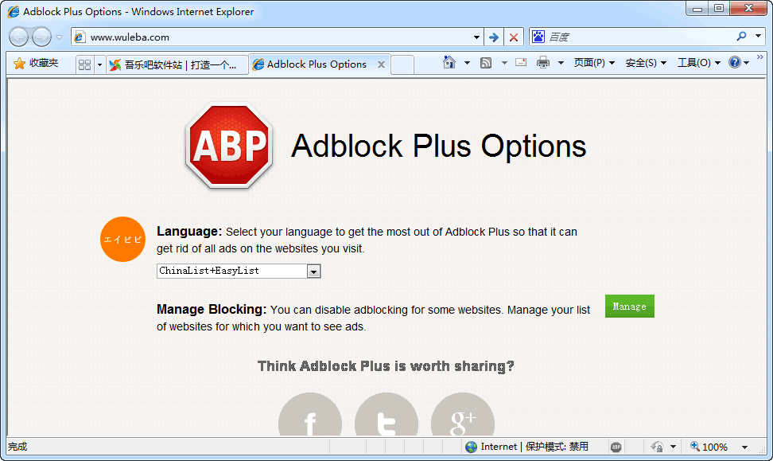Click the 'Adblock Plus Options' page title
Screen dimensions: 773x461
tap(439, 146)
